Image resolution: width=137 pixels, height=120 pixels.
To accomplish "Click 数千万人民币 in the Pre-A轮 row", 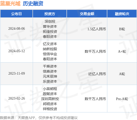I will 95,99.
